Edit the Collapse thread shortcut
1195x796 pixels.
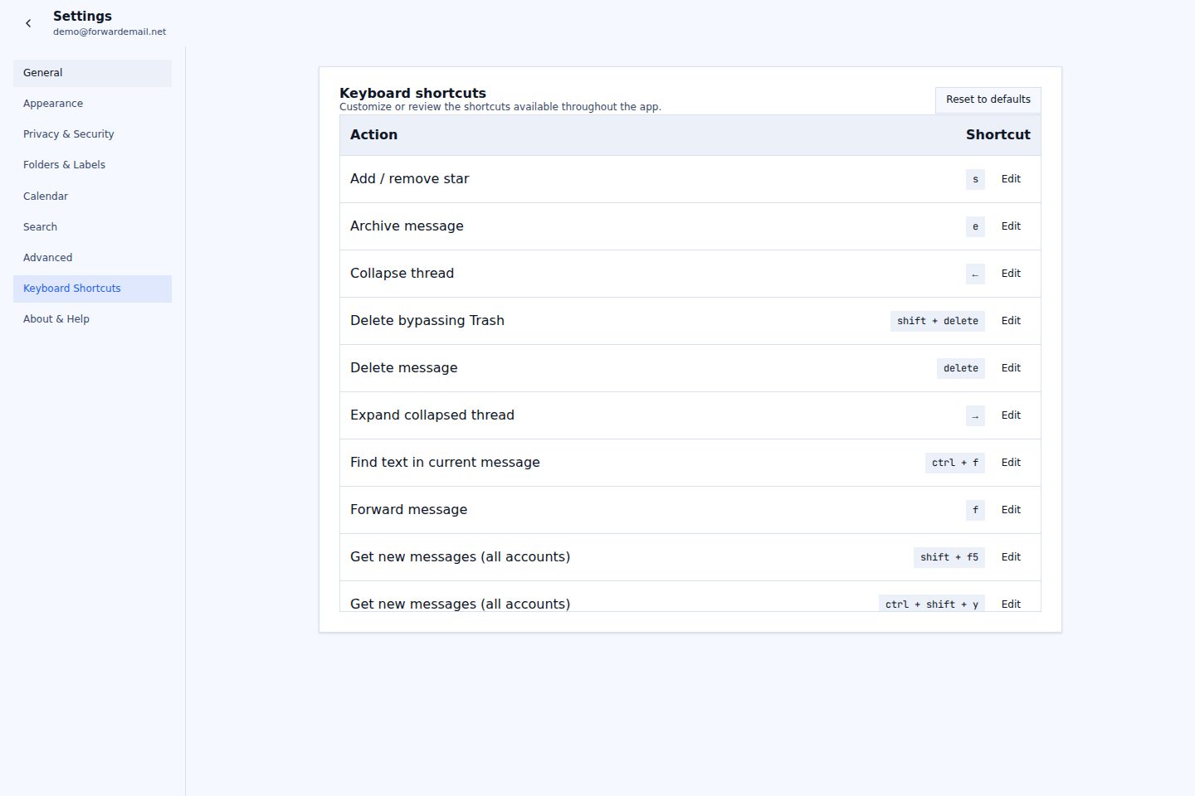(1011, 274)
